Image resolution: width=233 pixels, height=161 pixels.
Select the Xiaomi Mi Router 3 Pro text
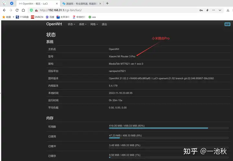coord(122,56)
